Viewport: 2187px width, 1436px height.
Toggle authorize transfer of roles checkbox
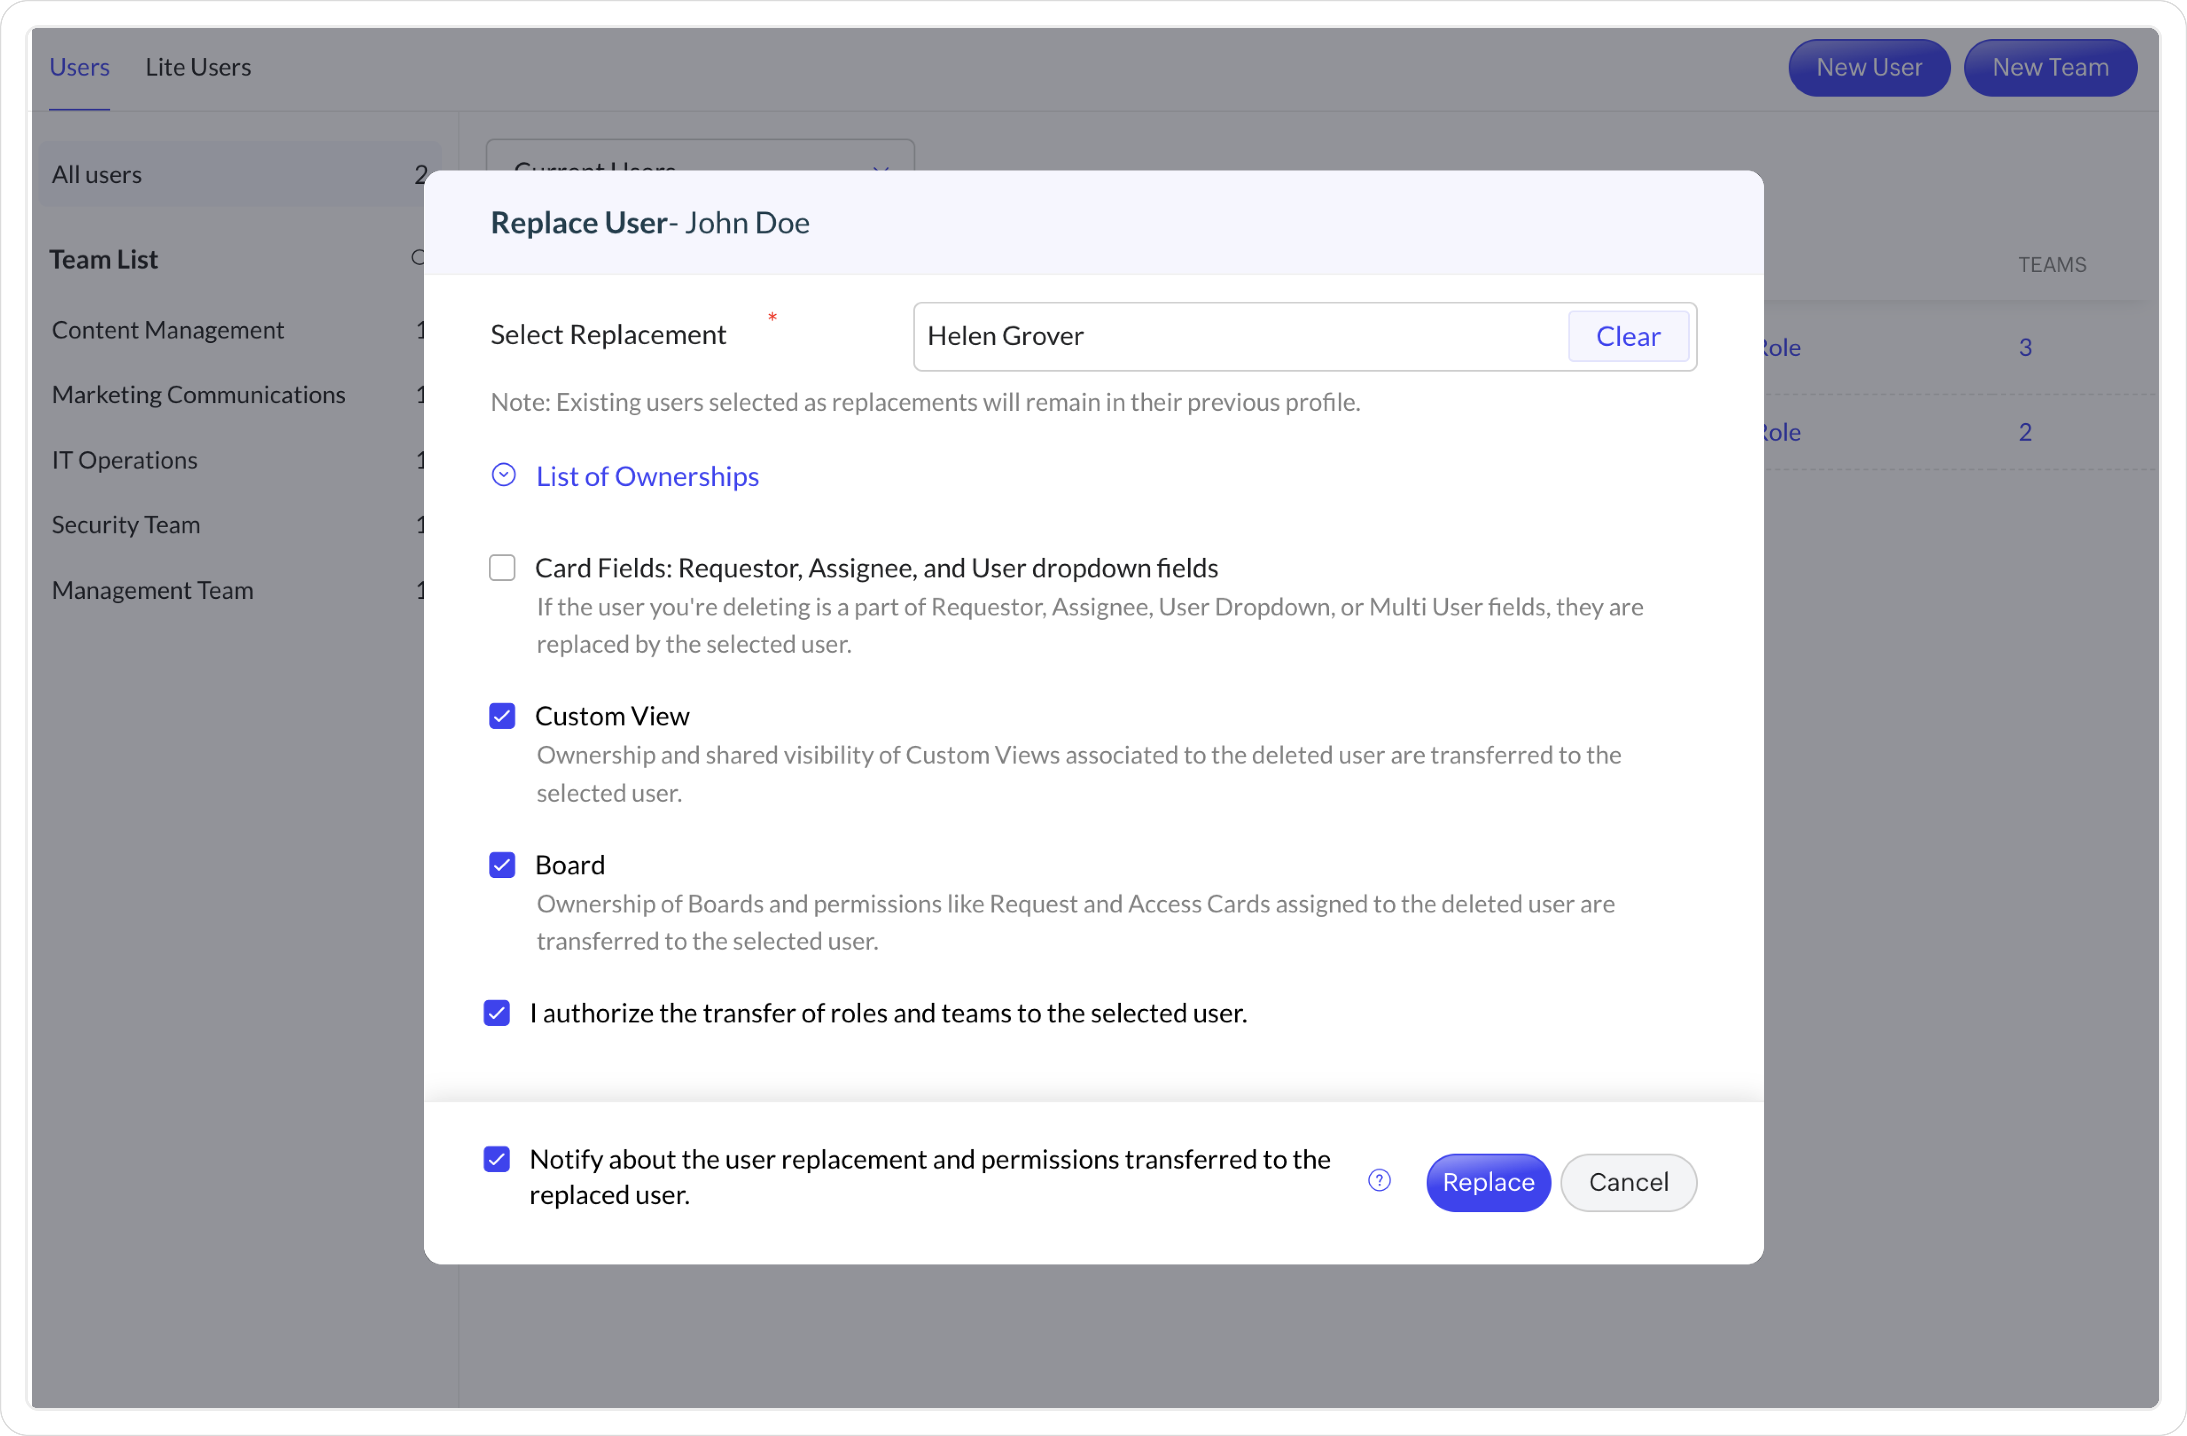pos(497,1012)
